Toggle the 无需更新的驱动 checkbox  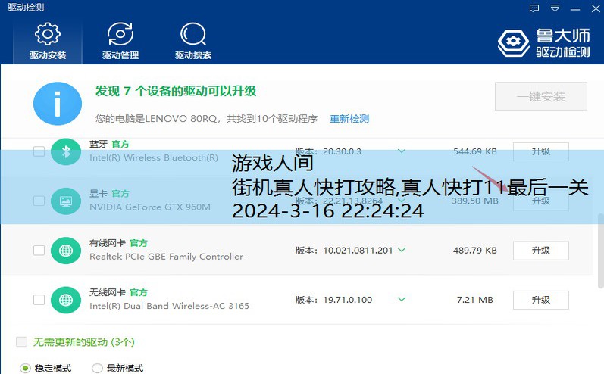tap(21, 341)
